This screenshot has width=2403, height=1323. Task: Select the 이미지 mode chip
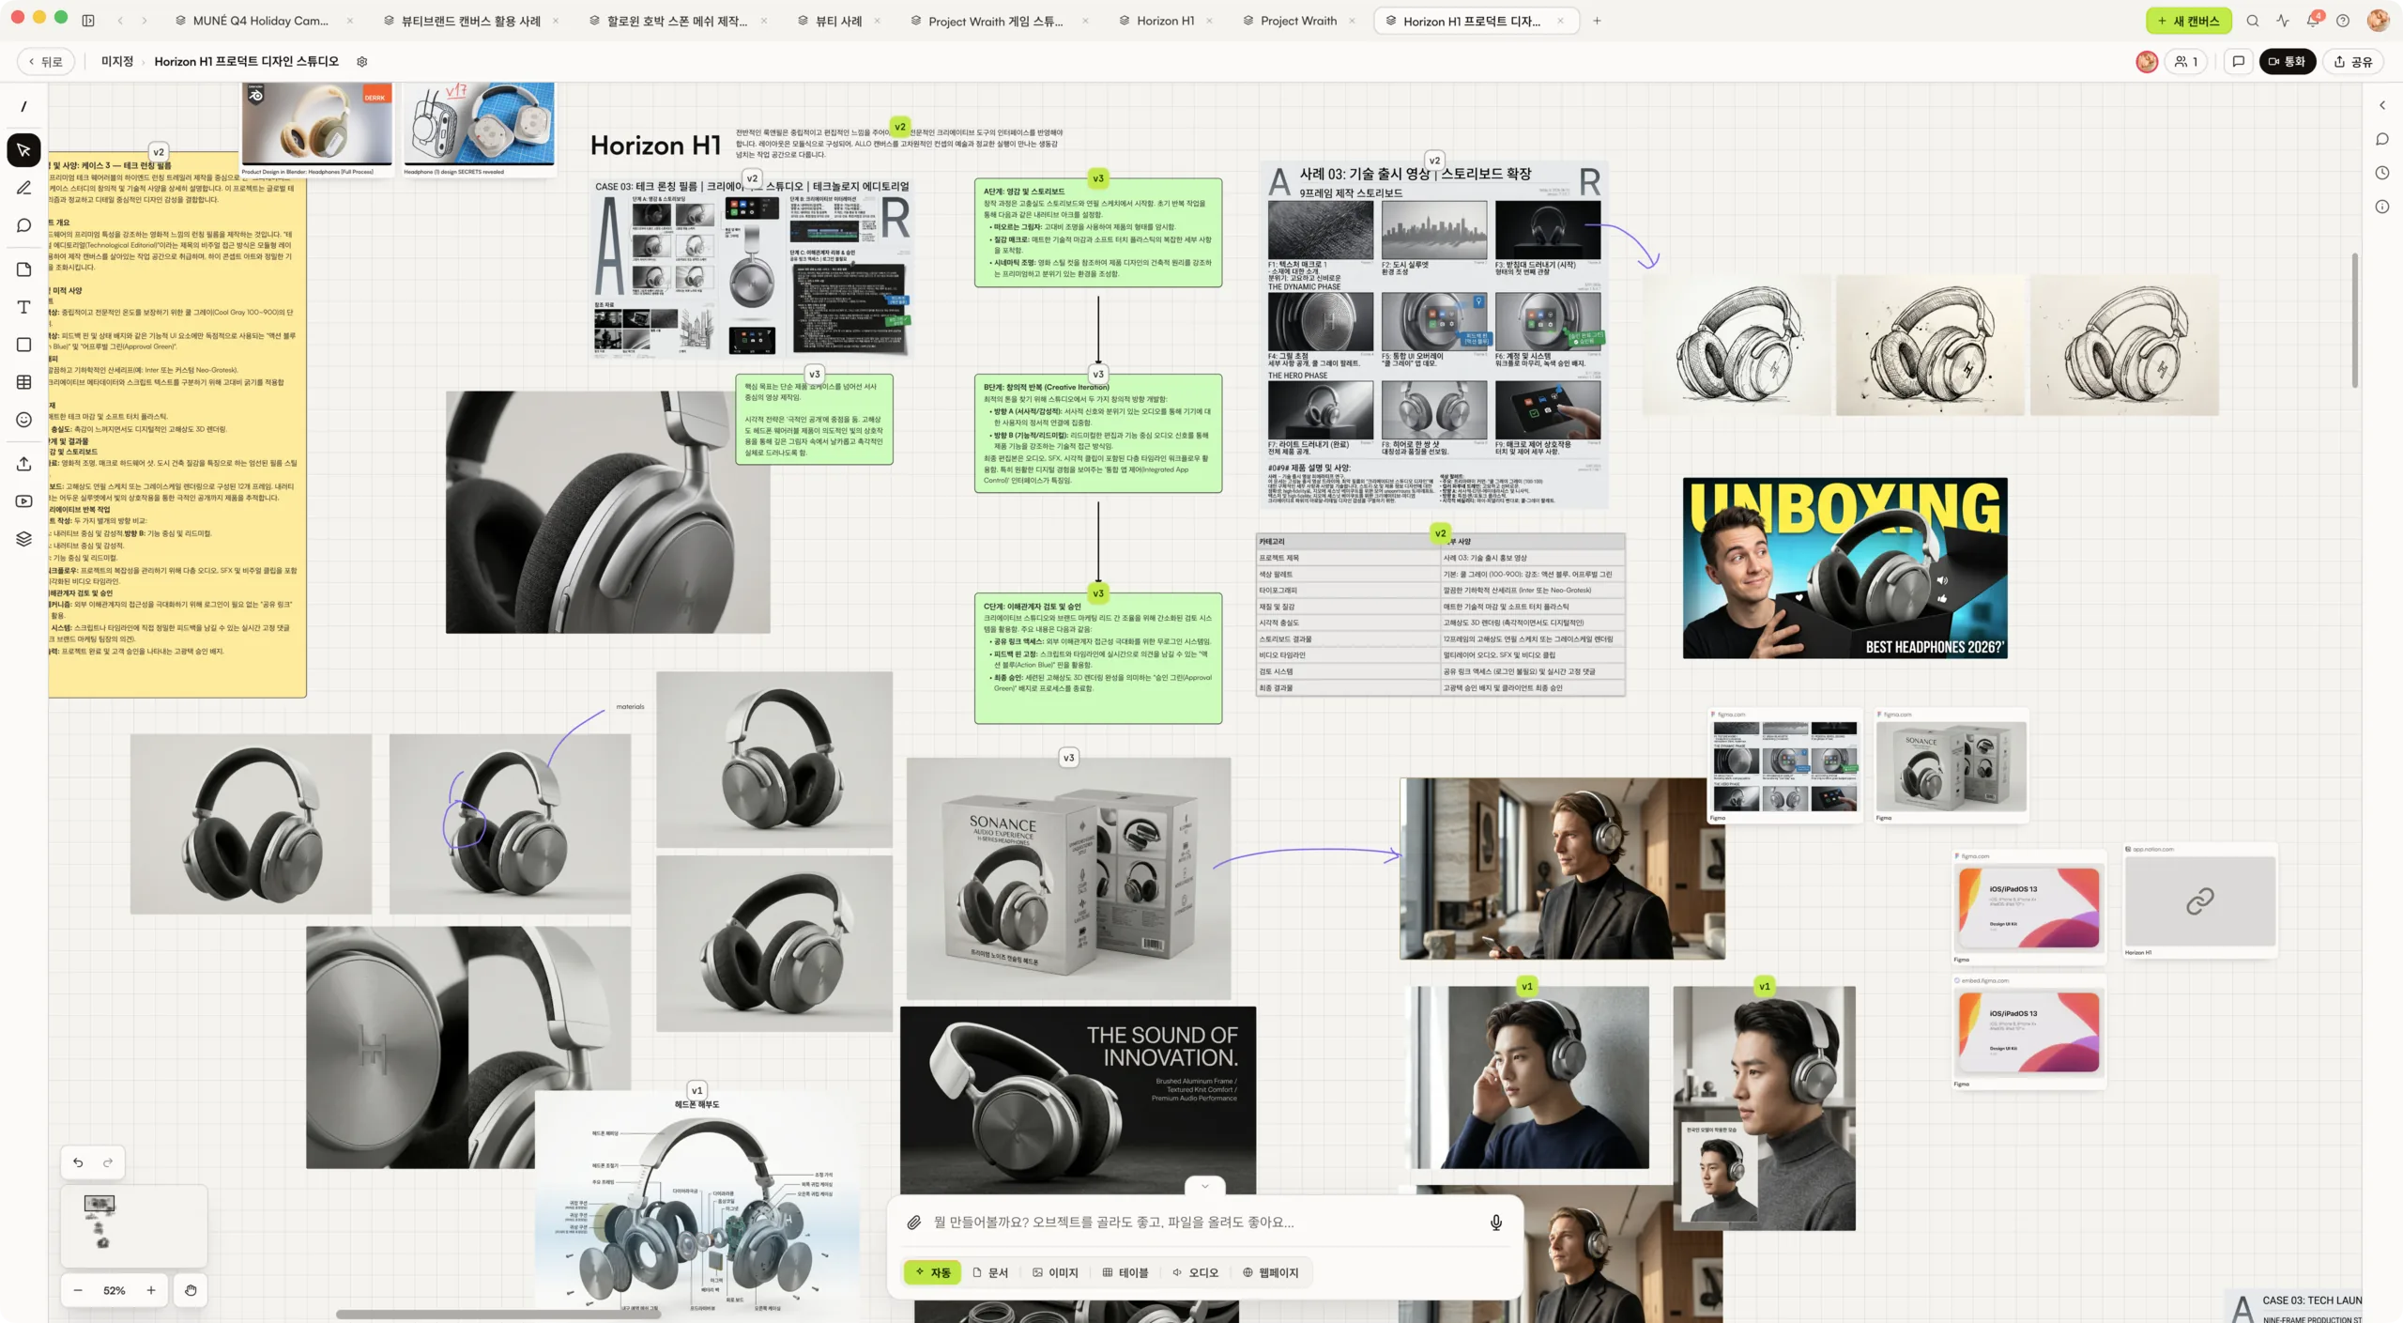coord(1055,1273)
